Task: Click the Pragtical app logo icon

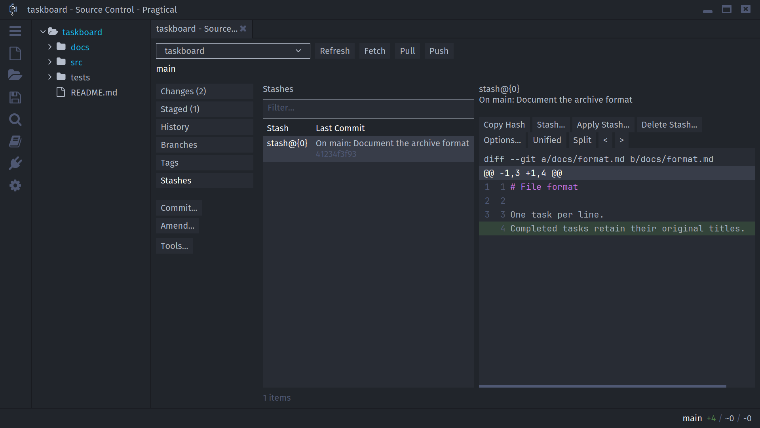Action: click(13, 9)
